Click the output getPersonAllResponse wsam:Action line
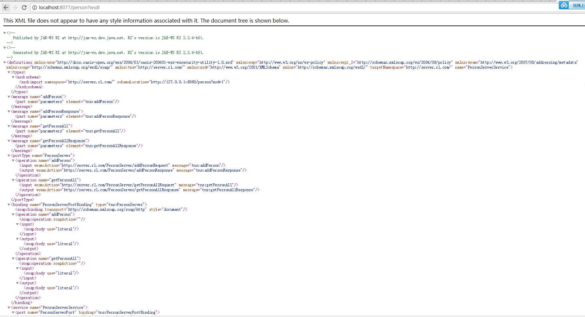The height and width of the screenshot is (317, 585). pos(139,190)
